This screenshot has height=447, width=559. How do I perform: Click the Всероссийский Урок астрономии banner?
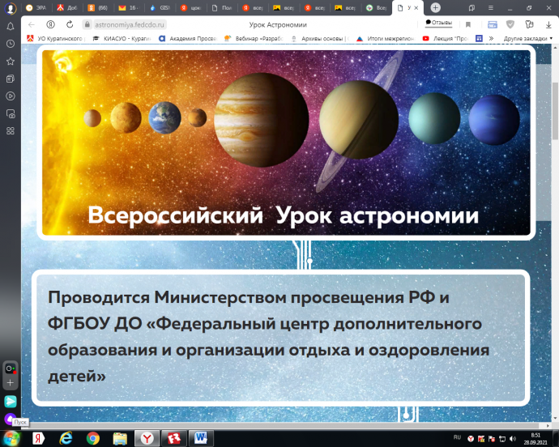(286, 143)
